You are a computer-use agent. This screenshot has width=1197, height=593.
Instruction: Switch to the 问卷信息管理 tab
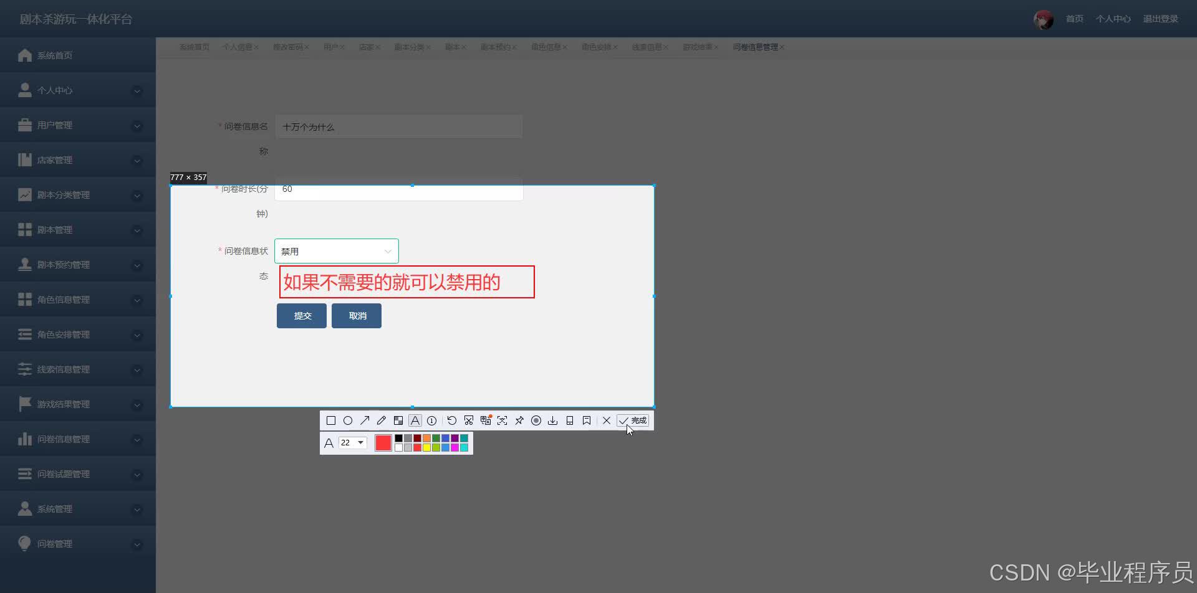coord(755,47)
